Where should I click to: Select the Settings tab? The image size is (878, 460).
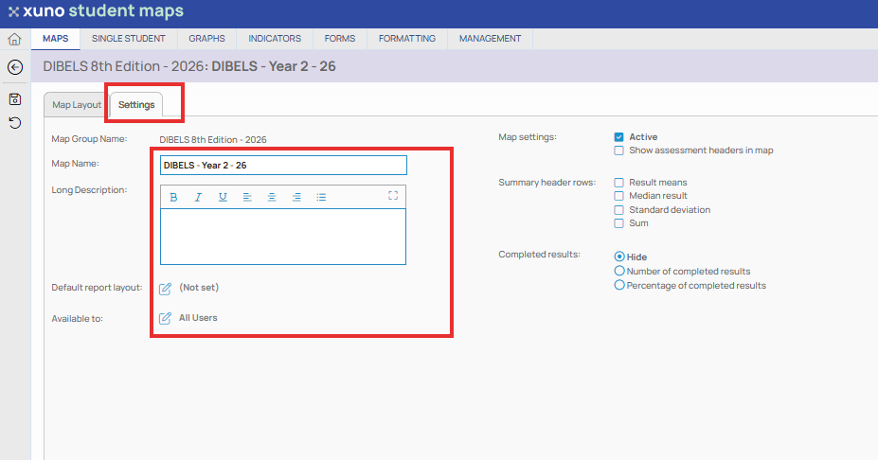click(136, 105)
